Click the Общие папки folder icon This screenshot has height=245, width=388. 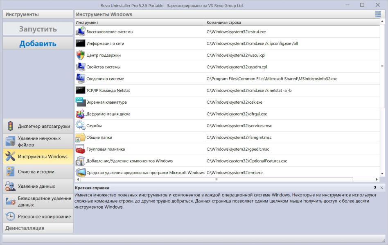(80, 137)
